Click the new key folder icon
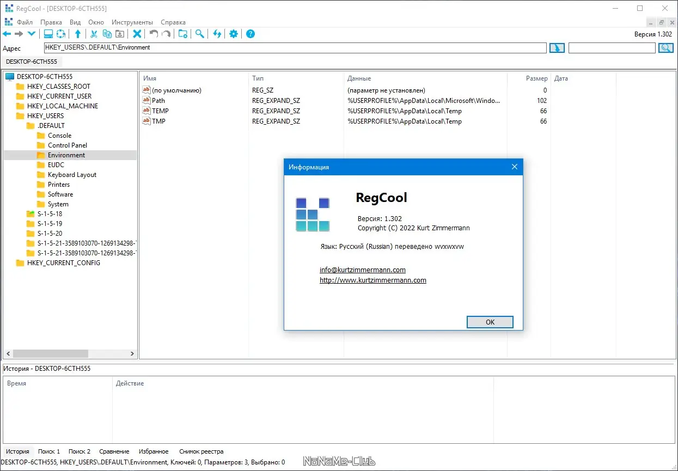678x471 pixels. [183, 34]
